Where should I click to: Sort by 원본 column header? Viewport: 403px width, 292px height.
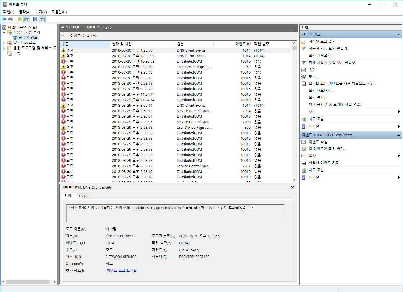pyautogui.click(x=194, y=44)
